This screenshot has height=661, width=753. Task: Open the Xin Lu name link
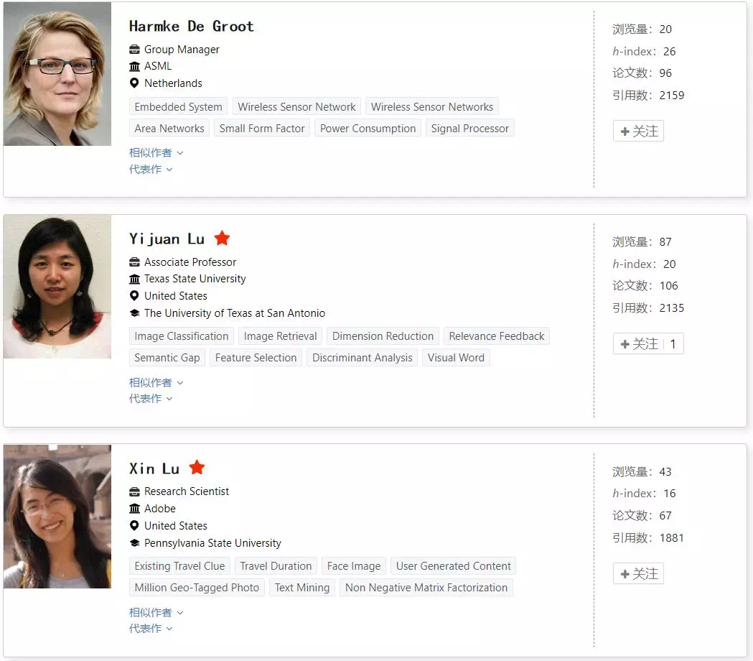pos(154,468)
